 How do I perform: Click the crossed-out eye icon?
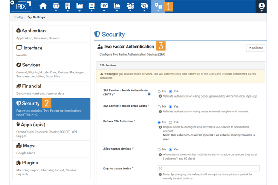click(144, 7)
